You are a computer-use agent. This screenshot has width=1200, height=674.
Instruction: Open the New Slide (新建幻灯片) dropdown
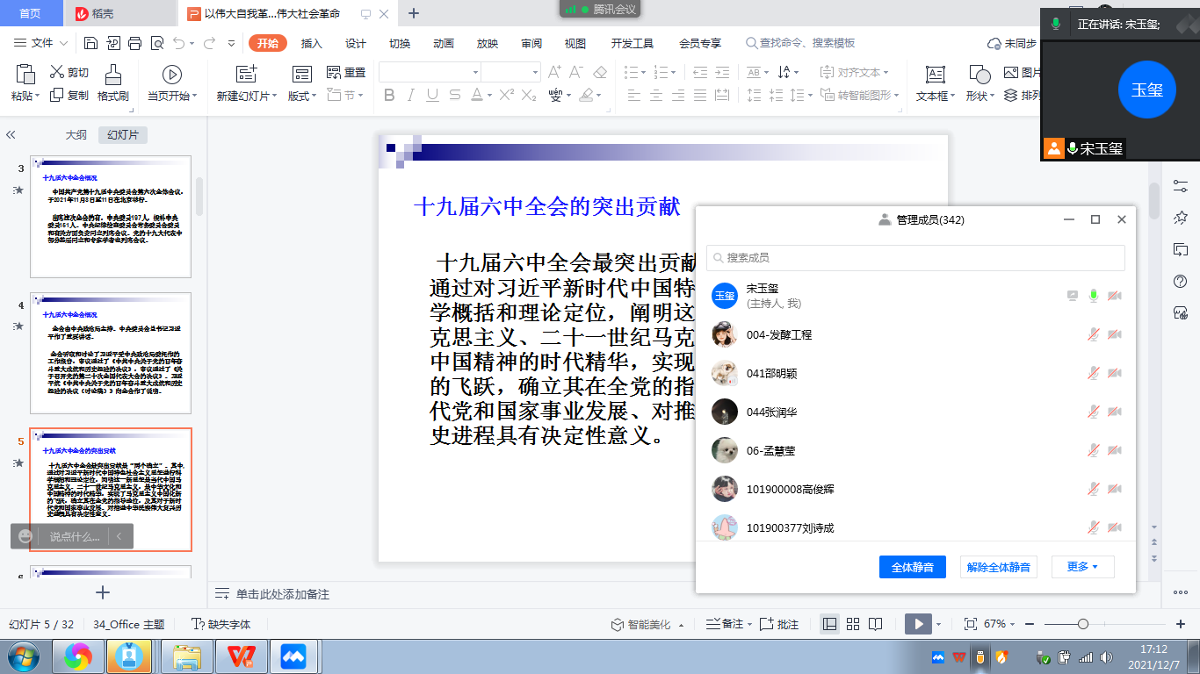pyautogui.click(x=247, y=96)
